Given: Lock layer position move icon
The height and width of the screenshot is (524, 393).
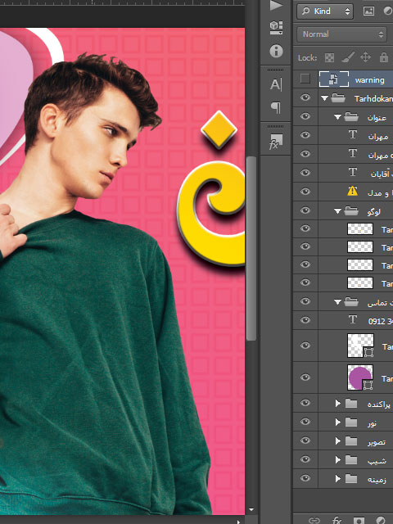Looking at the screenshot, I should click(366, 57).
